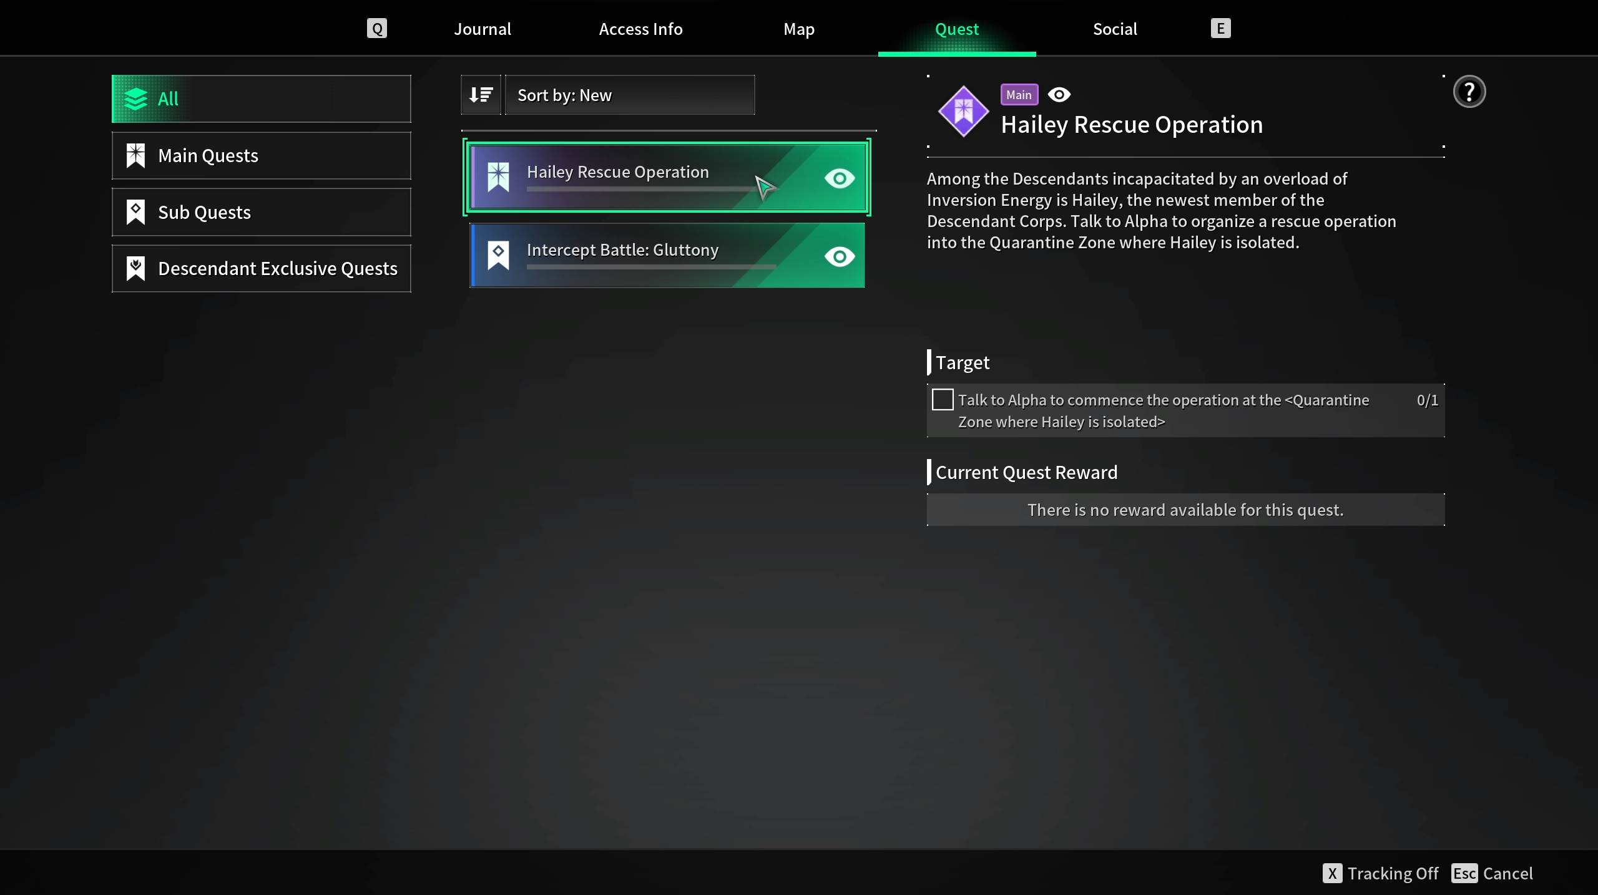Expand the Main Quests category
This screenshot has width=1598, height=895.
coord(260,155)
